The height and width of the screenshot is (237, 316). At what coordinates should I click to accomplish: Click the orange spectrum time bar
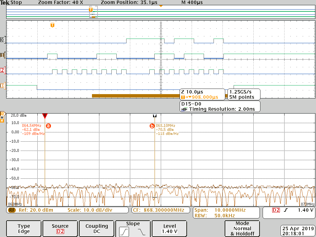(x=136, y=96)
